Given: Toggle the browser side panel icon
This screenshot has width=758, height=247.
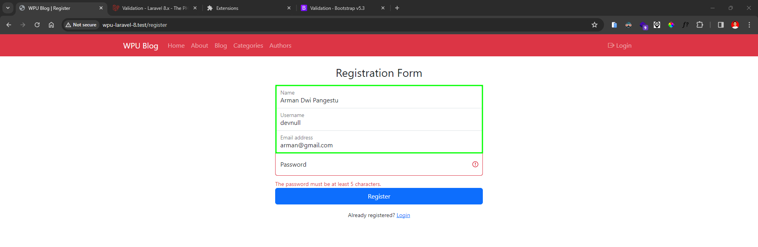Looking at the screenshot, I should pos(720,25).
